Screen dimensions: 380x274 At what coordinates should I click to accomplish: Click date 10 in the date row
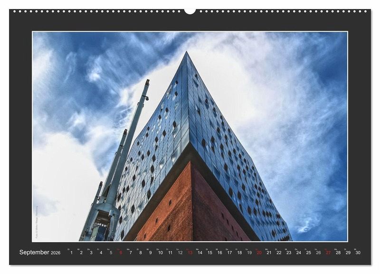[x=160, y=253]
